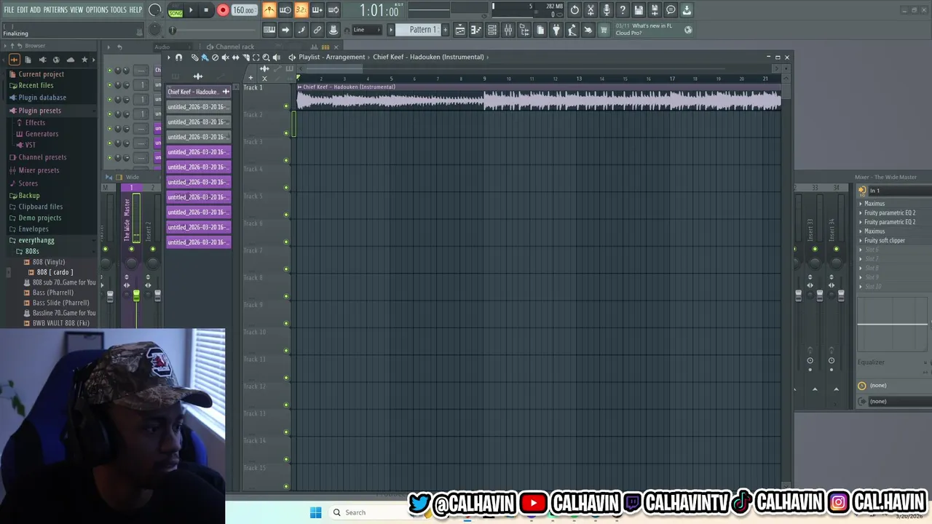Viewport: 932px width, 524px height.
Task: Click the 160.000 tempo field
Action: click(x=243, y=10)
